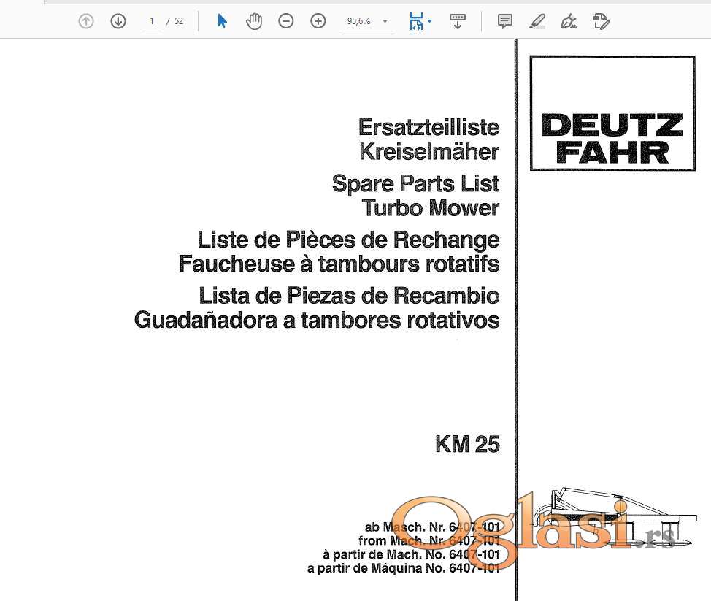The image size is (711, 601).
Task: Go to previous page with up arrow
Action: 86,21
